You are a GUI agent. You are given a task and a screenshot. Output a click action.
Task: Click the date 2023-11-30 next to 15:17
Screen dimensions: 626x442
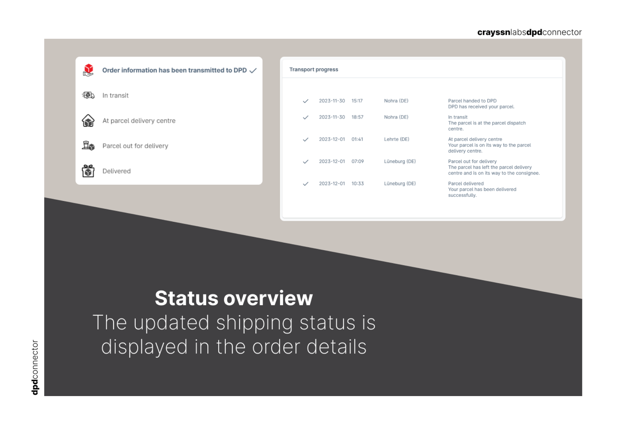[332, 101]
